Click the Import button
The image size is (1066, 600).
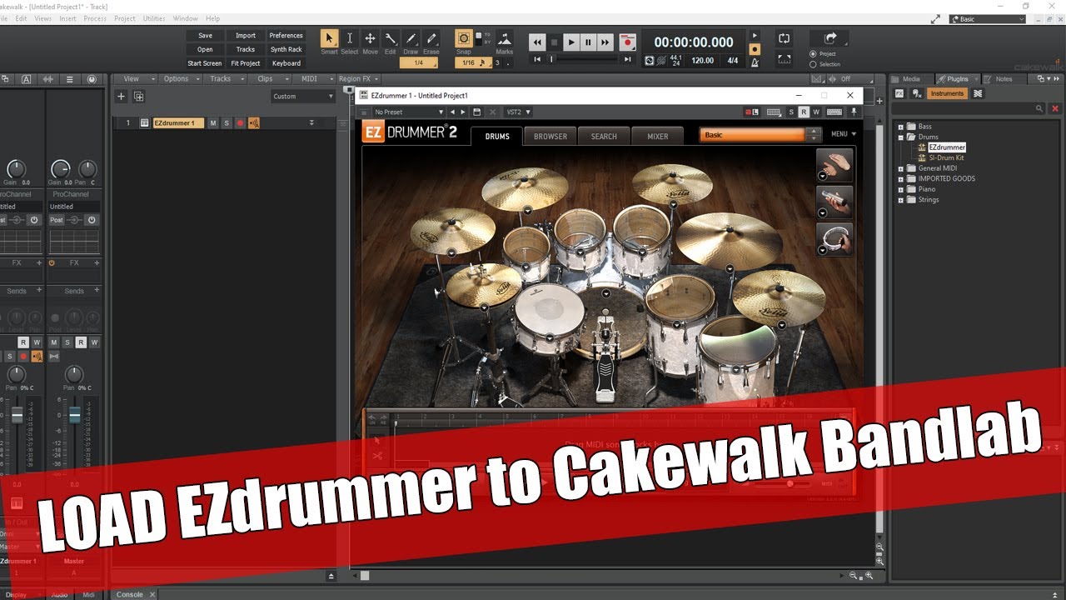(x=246, y=36)
